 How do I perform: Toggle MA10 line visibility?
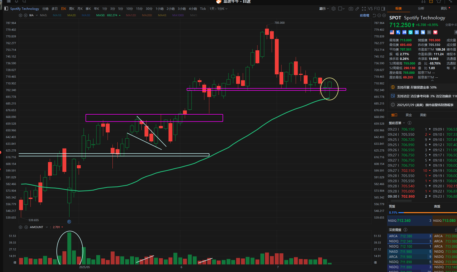click(57, 15)
